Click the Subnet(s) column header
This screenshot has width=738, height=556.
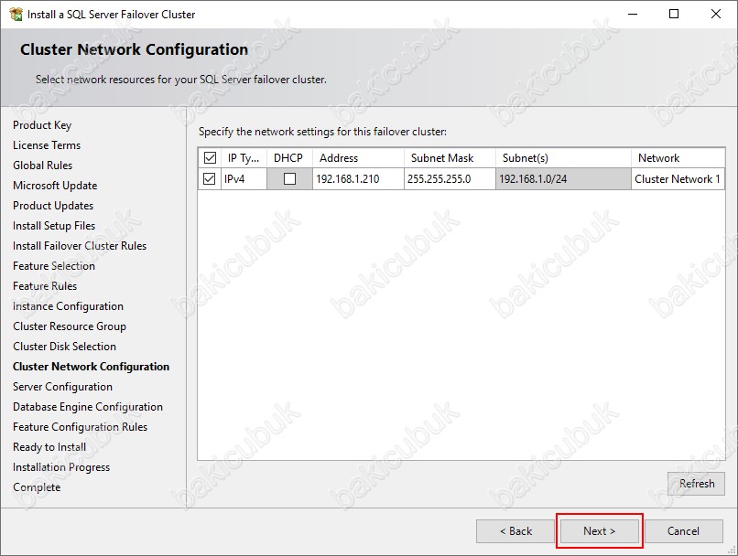click(563, 158)
